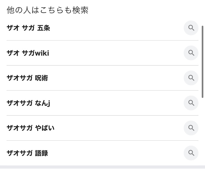Open the ザオ サガ 五条 suggestion text
Screen dimensions: 205x169
tap(28, 28)
